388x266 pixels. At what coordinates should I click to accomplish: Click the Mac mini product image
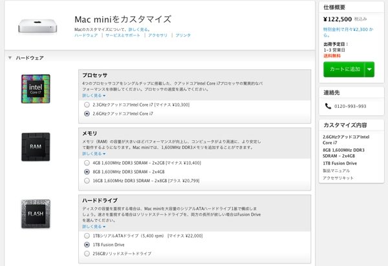pos(38,26)
